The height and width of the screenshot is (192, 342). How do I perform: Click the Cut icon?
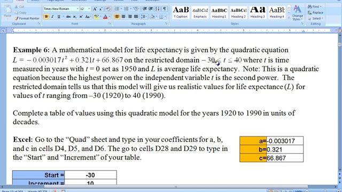17,7
